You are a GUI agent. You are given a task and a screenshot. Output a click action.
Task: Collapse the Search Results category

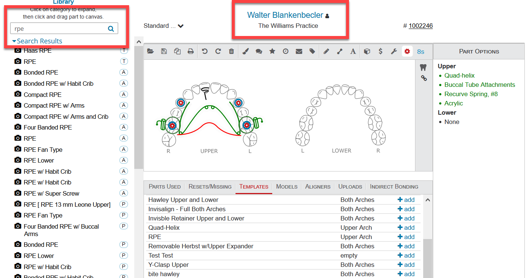tap(37, 41)
